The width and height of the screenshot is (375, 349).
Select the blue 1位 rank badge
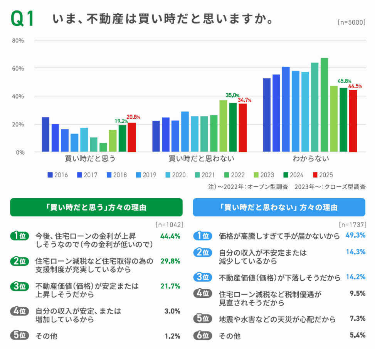pos(203,236)
